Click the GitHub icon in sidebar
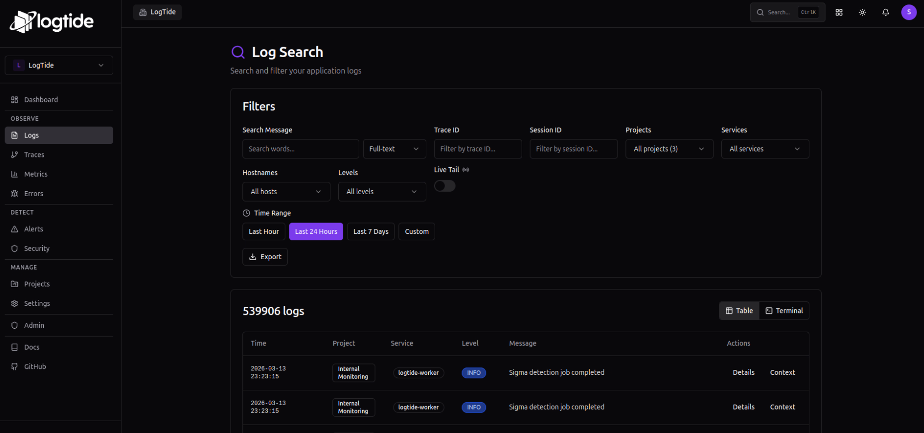The width and height of the screenshot is (924, 433). [14, 366]
